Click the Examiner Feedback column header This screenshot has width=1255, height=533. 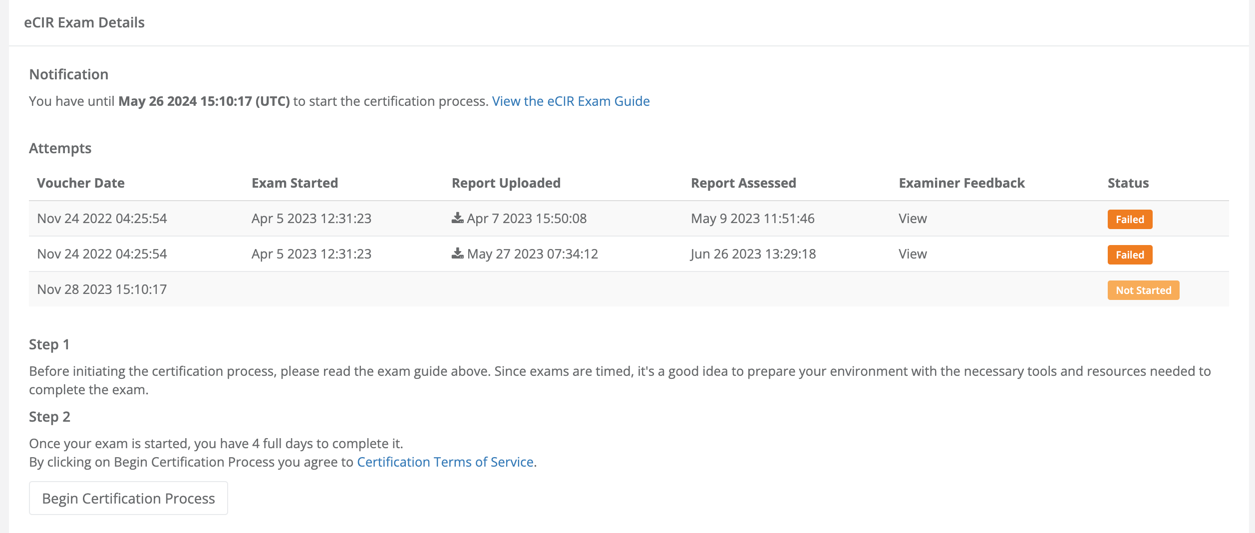tap(961, 183)
